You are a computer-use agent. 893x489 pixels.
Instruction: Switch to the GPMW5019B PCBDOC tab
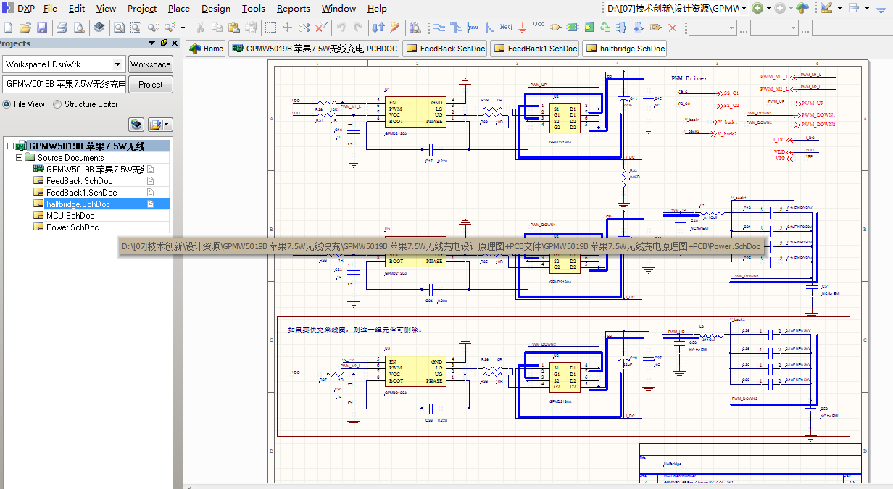click(314, 49)
